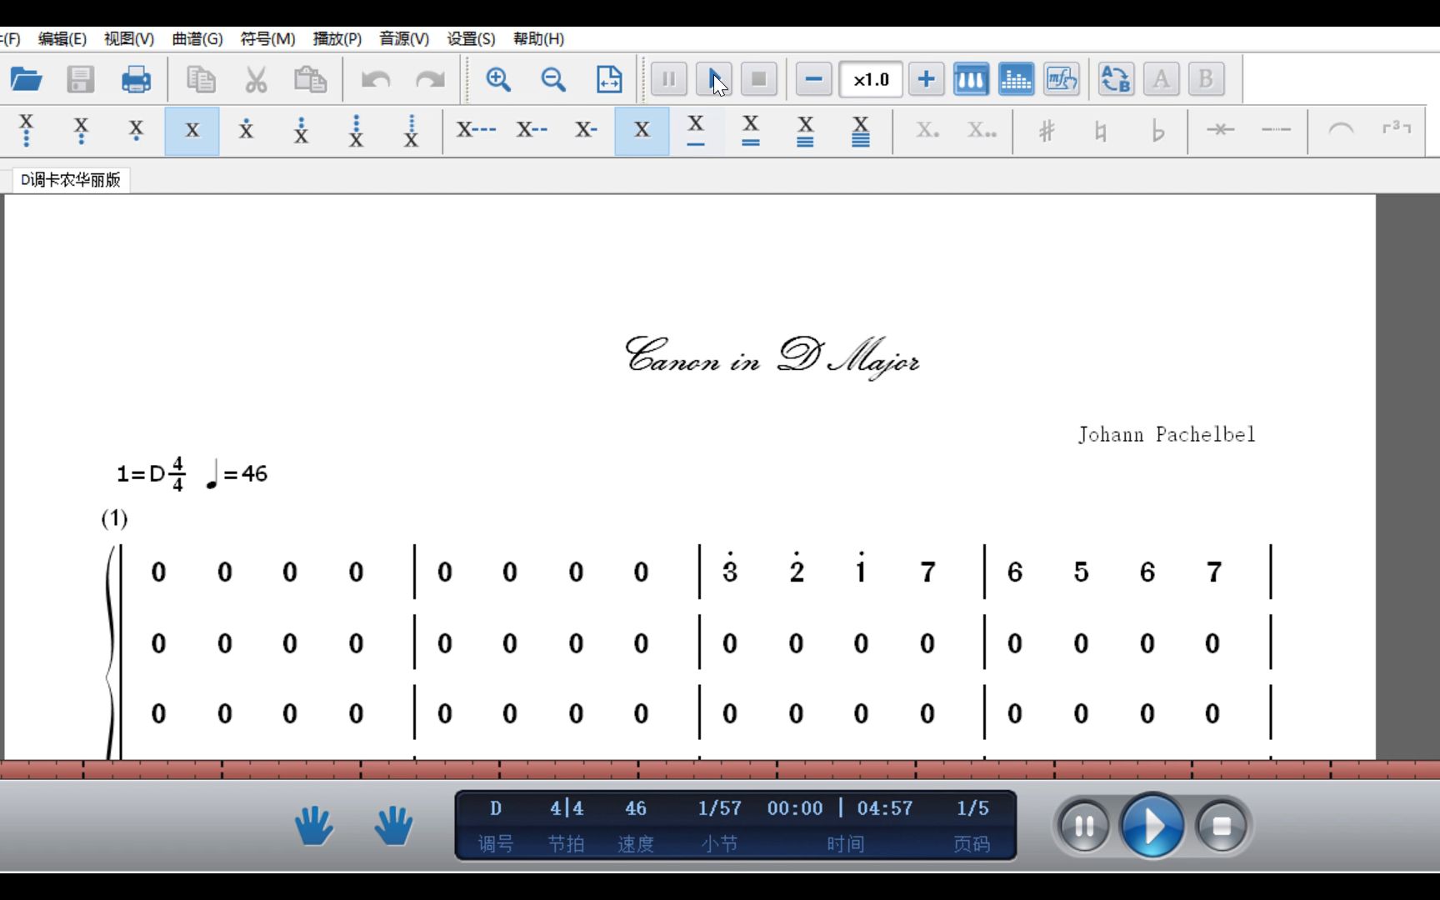Stop playback in the top toolbar

point(758,80)
